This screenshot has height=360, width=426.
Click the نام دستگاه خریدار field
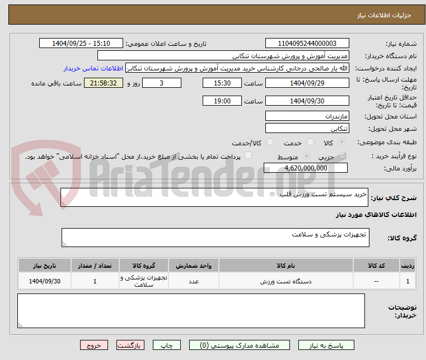(x=223, y=56)
